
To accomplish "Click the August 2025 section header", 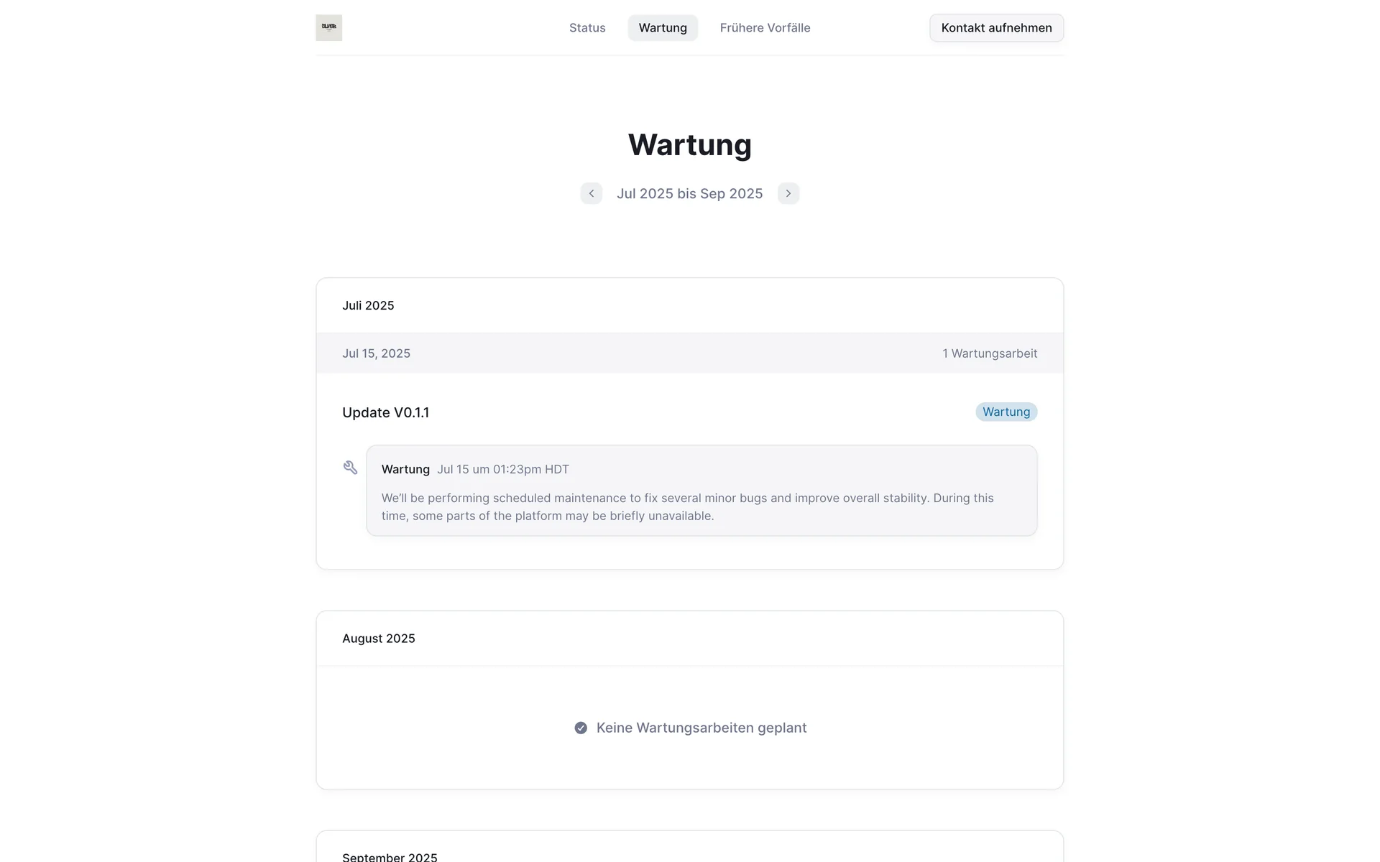I will coord(378,639).
